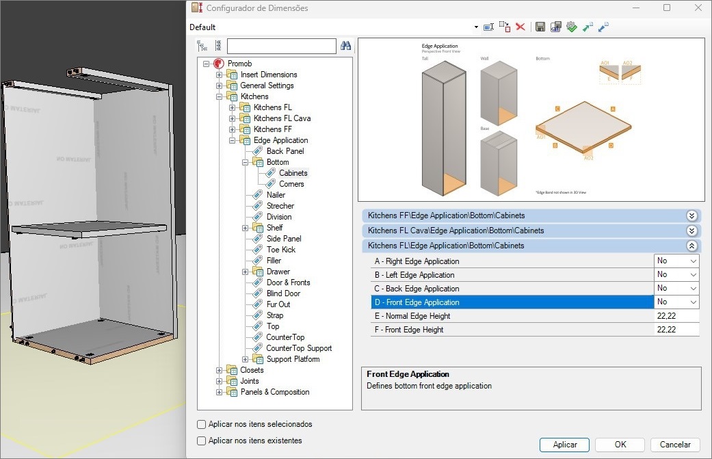Screen dimensions: 712x459
Task: Select Door & Fronts in the tree
Action: click(289, 283)
